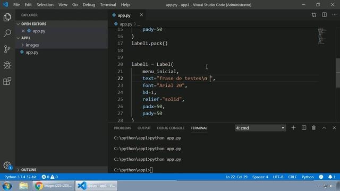
Task: Click the feedback smiley in status bar
Action: click(321, 177)
